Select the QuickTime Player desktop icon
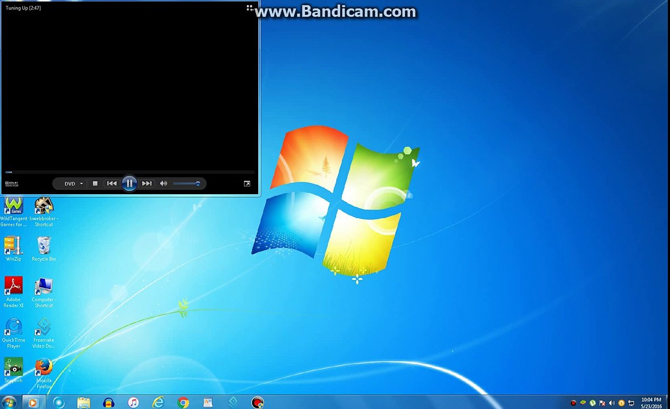 coord(13,333)
